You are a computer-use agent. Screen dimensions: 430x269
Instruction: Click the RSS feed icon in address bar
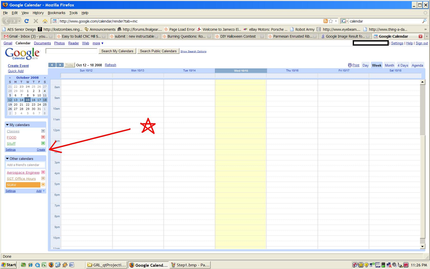click(x=325, y=21)
